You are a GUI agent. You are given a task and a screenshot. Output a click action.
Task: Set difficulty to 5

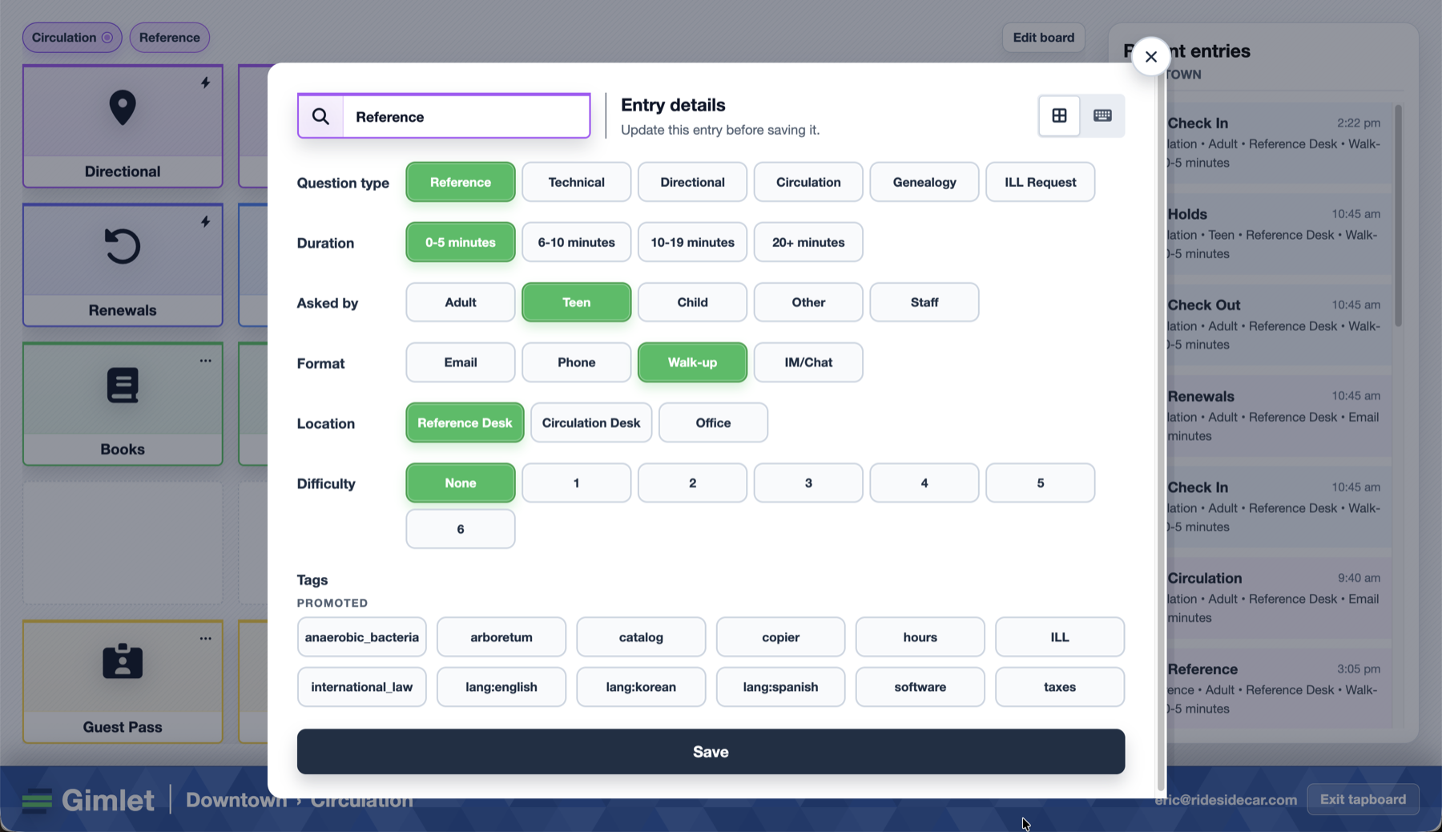(x=1040, y=483)
